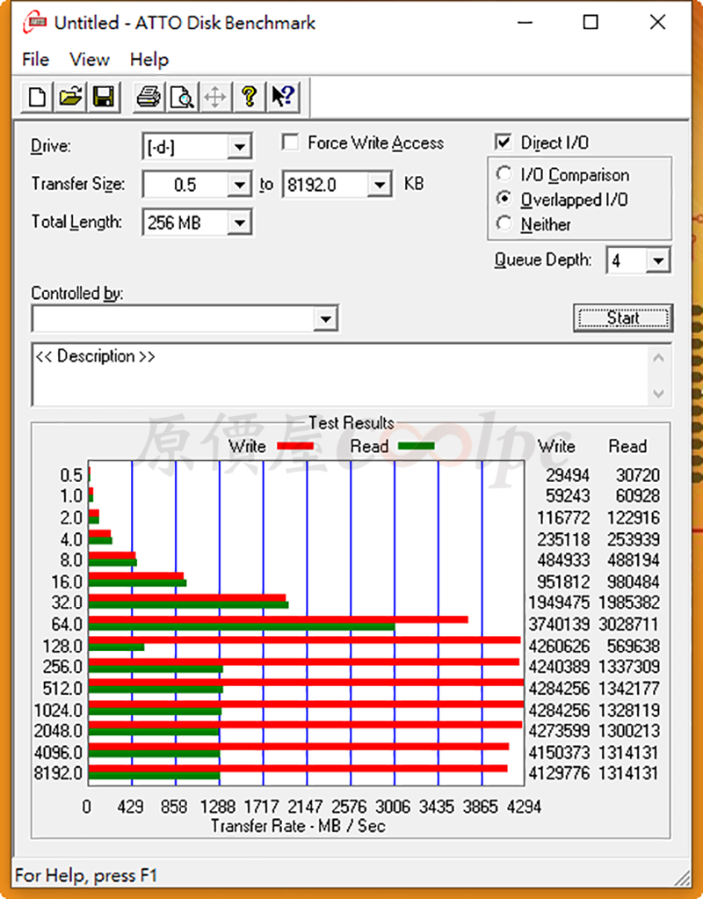Start the disk benchmark

(x=623, y=318)
